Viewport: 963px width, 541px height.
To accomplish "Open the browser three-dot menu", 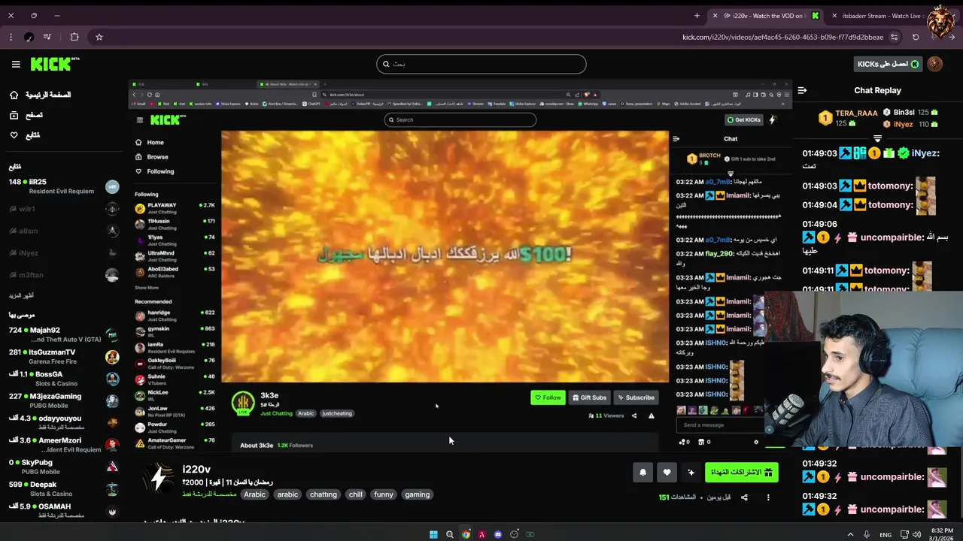I will (11, 37).
